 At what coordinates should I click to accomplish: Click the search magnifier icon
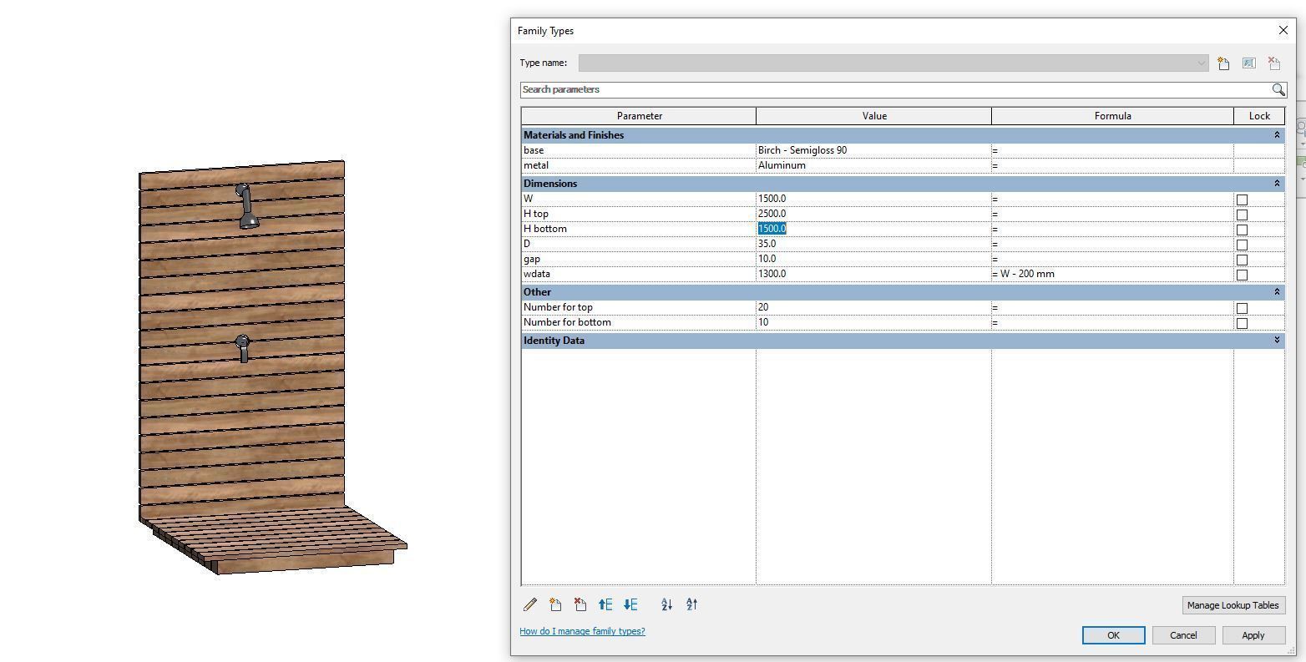click(1278, 89)
